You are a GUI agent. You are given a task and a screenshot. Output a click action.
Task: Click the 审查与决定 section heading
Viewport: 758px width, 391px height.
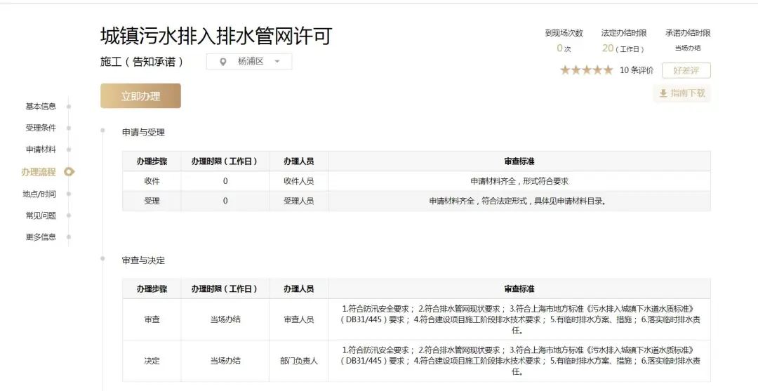pos(143,260)
